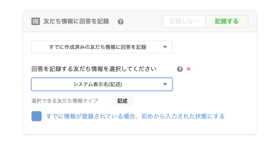Screen dimensions: 279x151
Task: Click the 選択できる友だち情報タイプ label
Action: click(65, 101)
